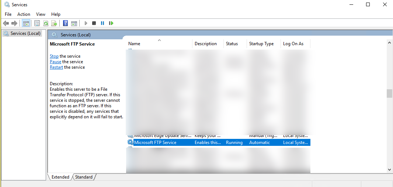Sort by the Description column header
Image resolution: width=393 pixels, height=187 pixels.
click(x=208, y=44)
